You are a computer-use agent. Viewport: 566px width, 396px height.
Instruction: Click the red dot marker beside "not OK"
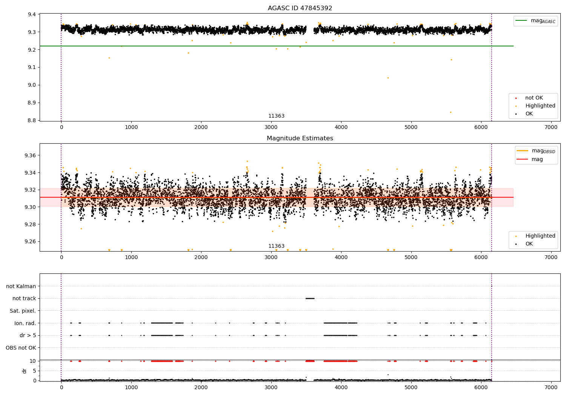516,98
